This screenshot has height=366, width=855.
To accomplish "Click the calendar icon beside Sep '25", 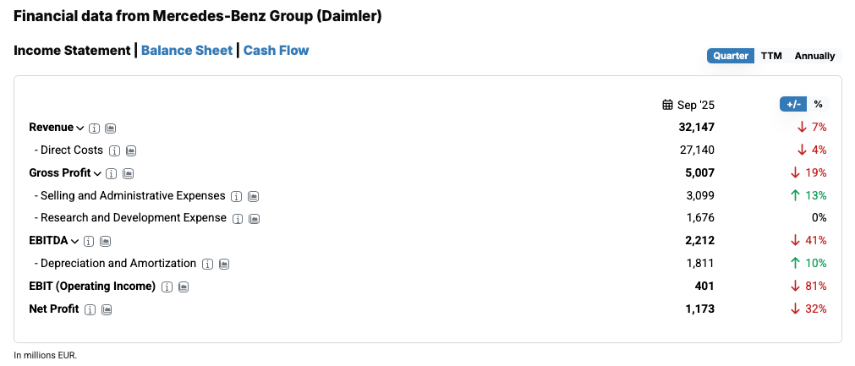I will pyautogui.click(x=667, y=106).
